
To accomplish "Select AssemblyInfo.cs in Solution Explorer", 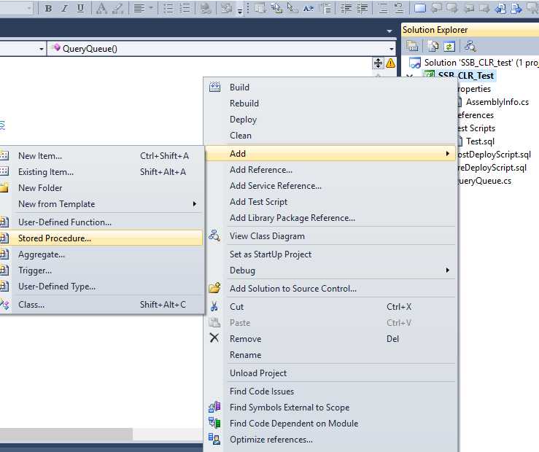I will pyautogui.click(x=497, y=102).
